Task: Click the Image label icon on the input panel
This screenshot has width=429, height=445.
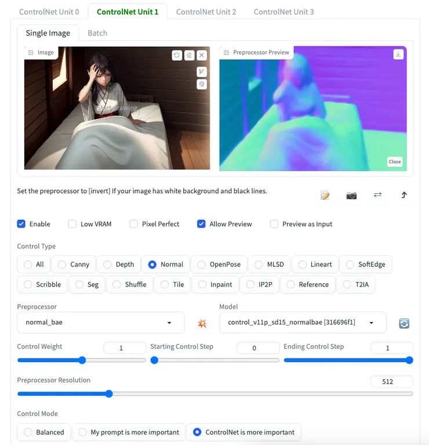Action: pos(31,52)
